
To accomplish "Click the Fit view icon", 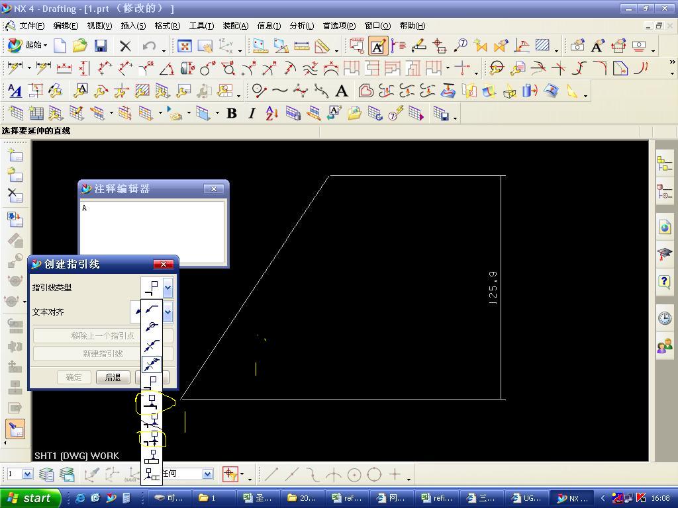I will pos(185,46).
